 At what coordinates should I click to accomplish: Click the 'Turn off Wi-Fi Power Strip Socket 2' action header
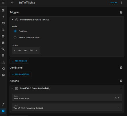35,88
